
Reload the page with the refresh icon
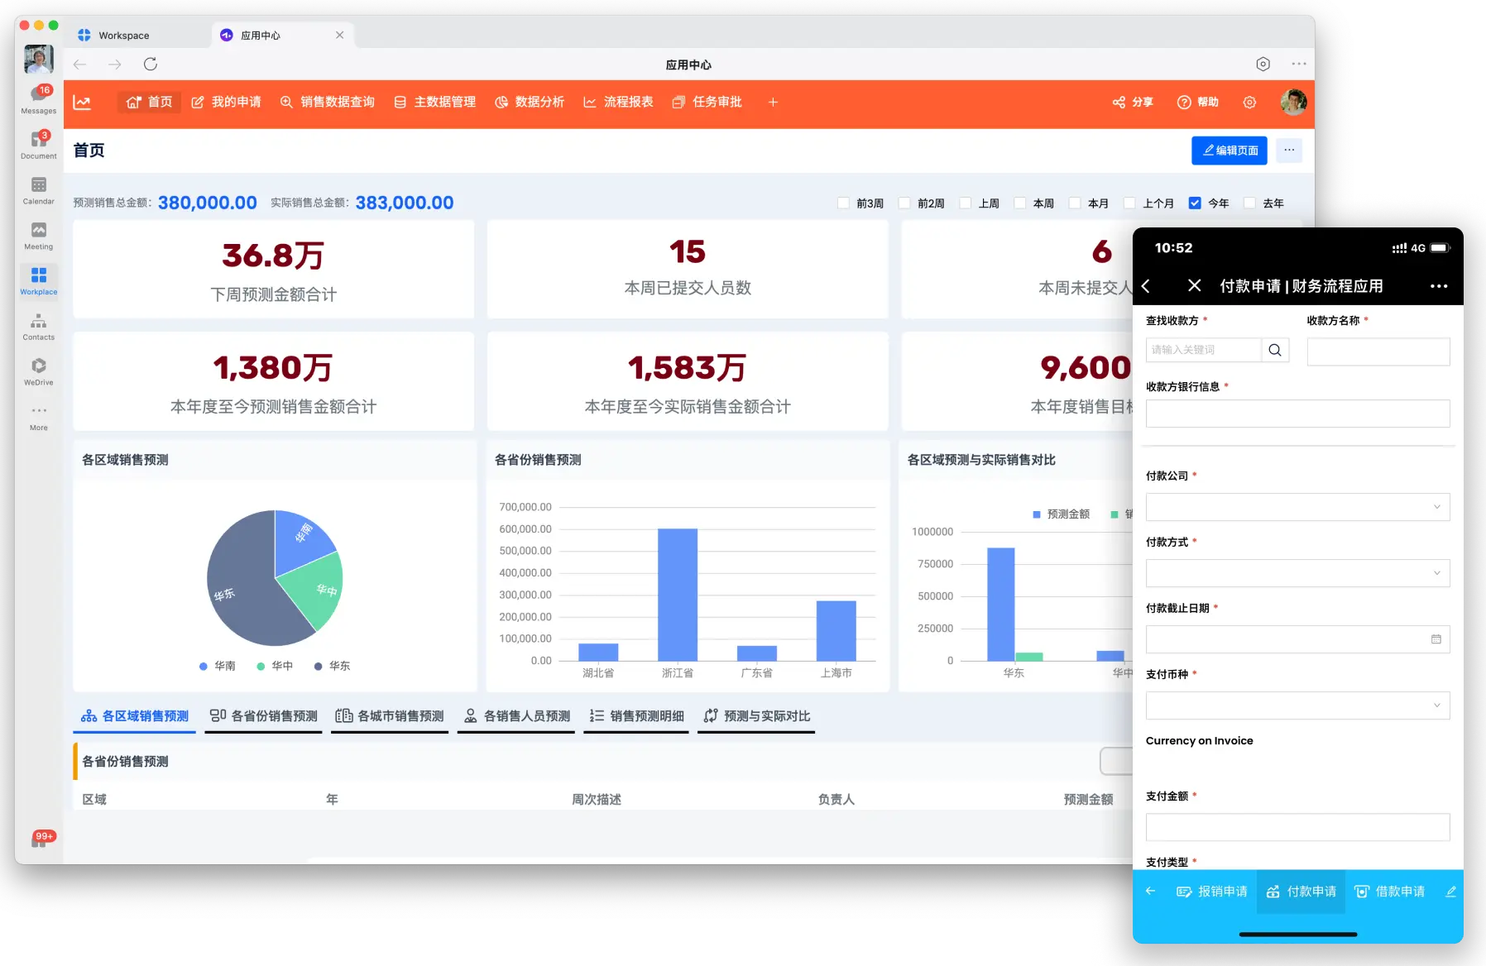pyautogui.click(x=151, y=65)
